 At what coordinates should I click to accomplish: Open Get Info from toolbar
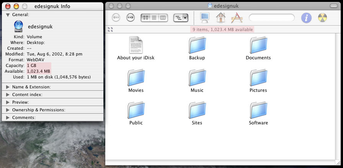[x=306, y=18]
